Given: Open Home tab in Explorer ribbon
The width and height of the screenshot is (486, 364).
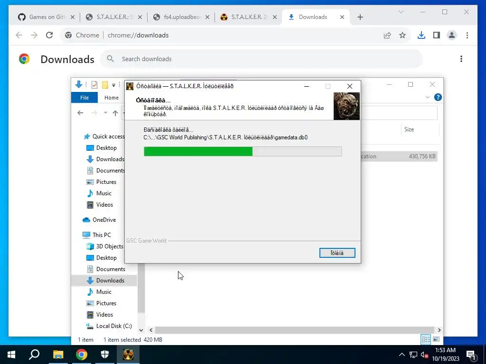Looking at the screenshot, I should click(111, 98).
